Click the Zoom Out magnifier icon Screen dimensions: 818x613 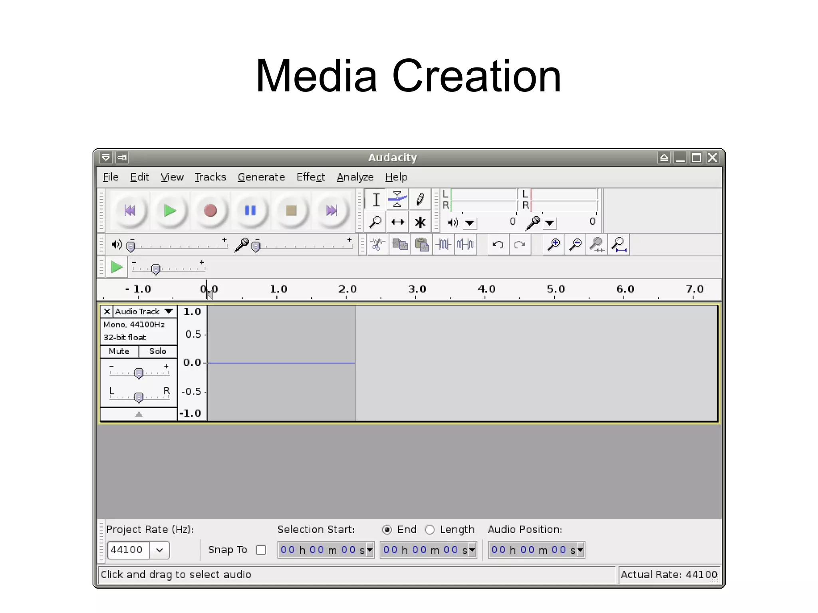point(575,244)
